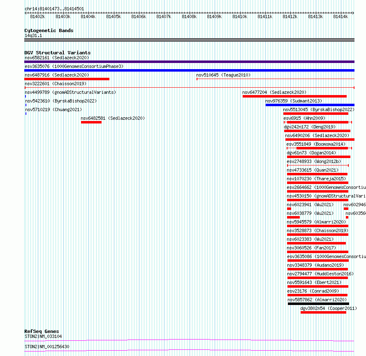This screenshot has width=366, height=356.
Task: Click the esv6915 (Ahn2009) label
Action: 304,118
